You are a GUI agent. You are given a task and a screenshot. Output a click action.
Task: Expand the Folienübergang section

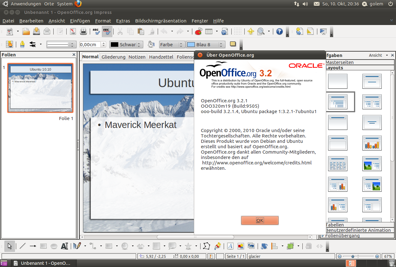(357, 236)
